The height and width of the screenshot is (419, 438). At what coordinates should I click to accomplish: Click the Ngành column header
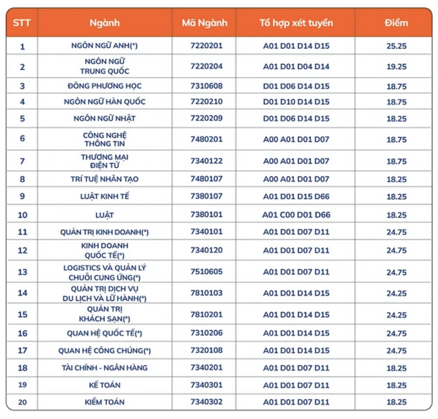click(x=104, y=23)
